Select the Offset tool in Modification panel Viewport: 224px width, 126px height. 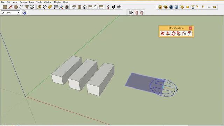coord(190,34)
